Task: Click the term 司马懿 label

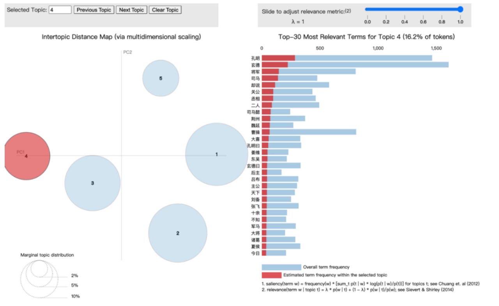Action: coord(253,112)
